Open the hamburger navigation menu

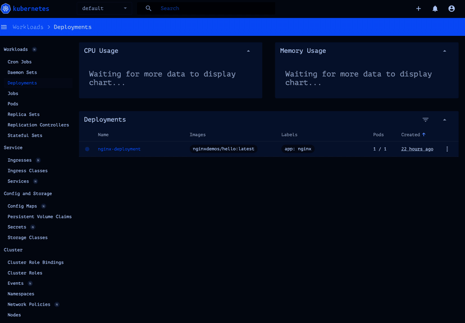pyautogui.click(x=4, y=27)
